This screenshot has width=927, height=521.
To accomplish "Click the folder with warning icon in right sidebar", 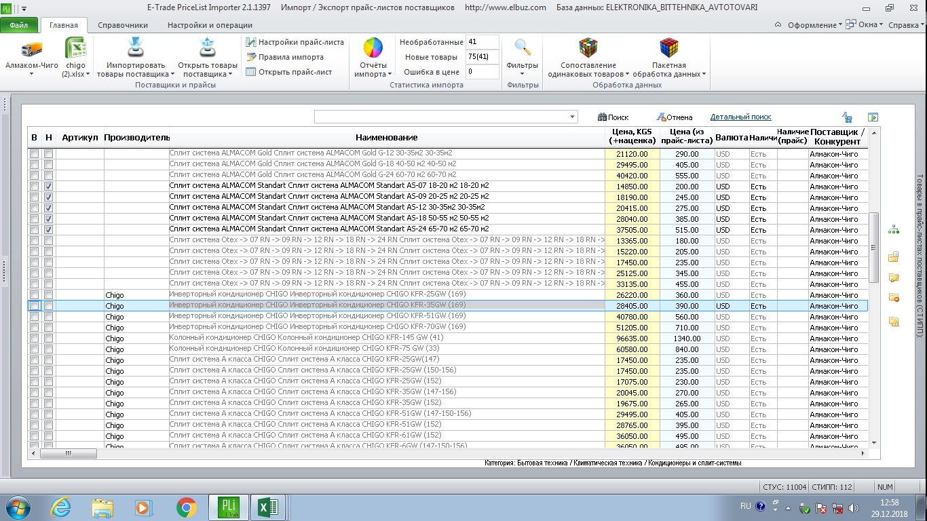I will 894,322.
